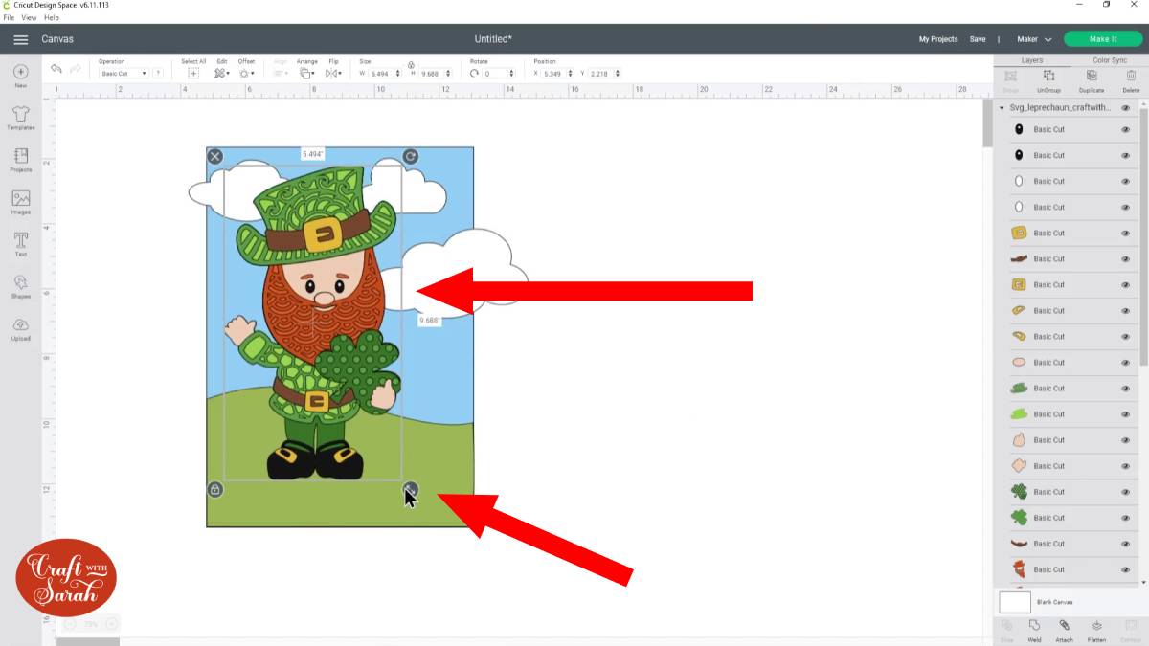The height and width of the screenshot is (646, 1149).
Task: Click the green Make It button
Action: [1103, 39]
